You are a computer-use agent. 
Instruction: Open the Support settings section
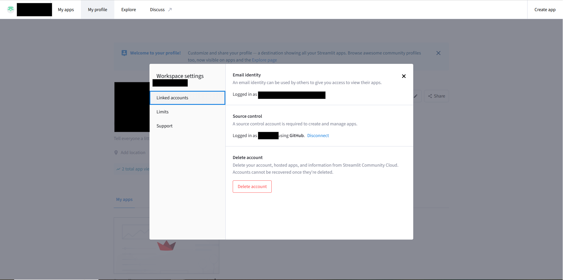click(x=164, y=126)
